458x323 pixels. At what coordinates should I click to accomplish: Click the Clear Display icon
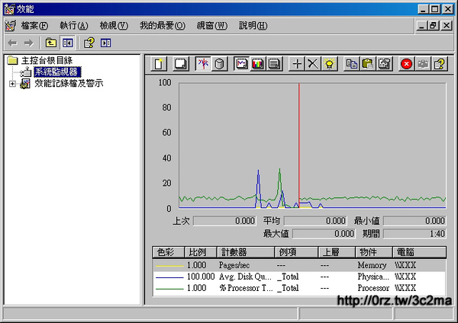pyautogui.click(x=181, y=64)
